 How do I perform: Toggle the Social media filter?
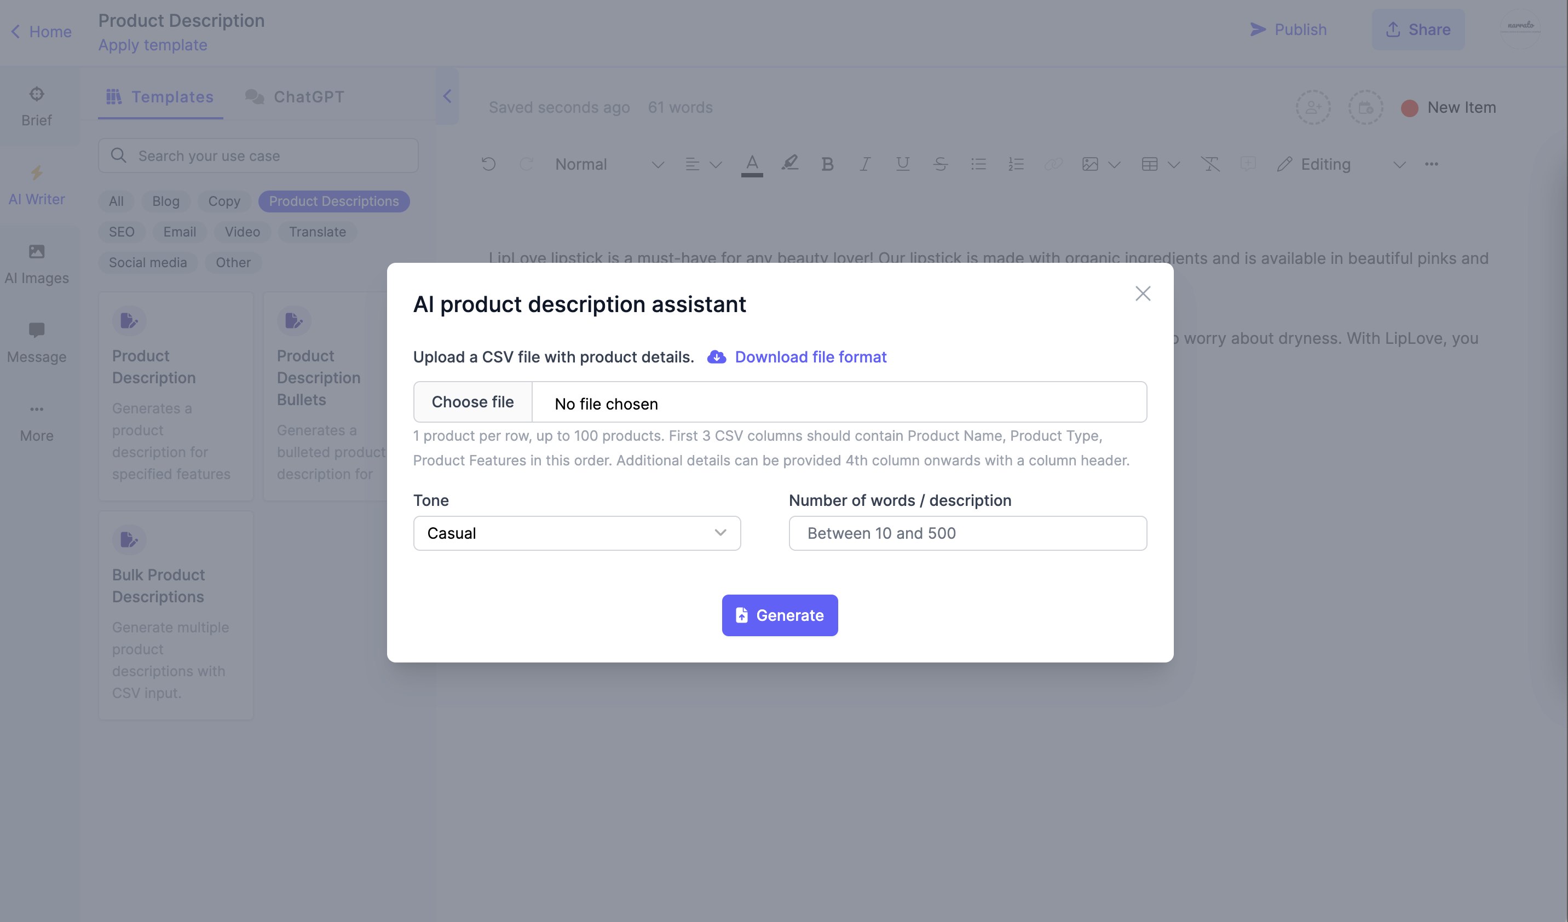click(147, 262)
